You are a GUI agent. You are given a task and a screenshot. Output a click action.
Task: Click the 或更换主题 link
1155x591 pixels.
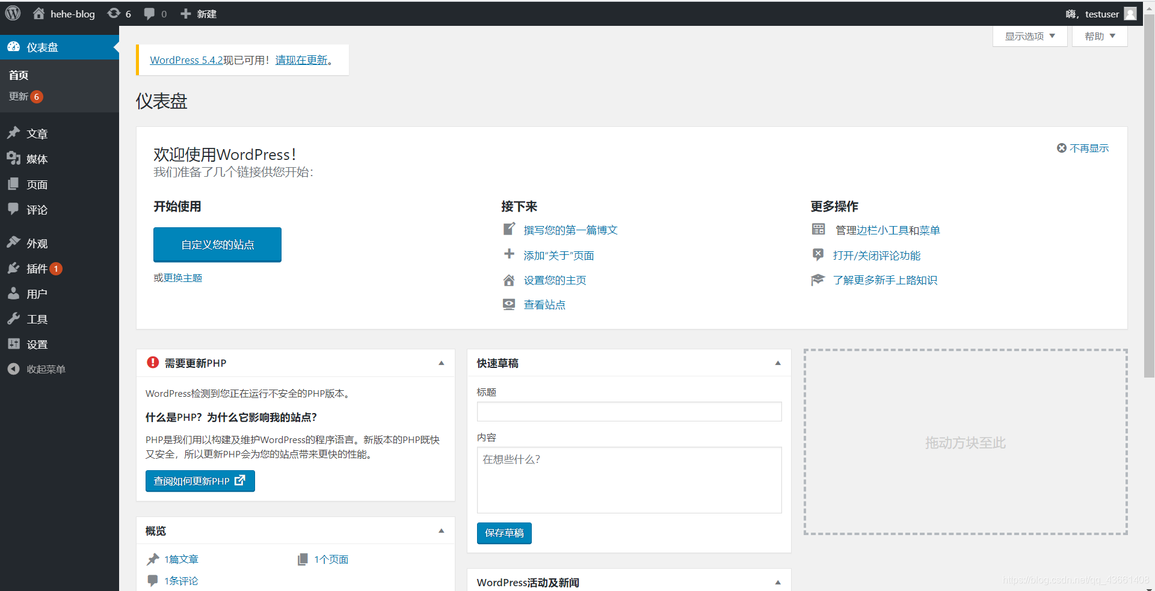(x=177, y=278)
